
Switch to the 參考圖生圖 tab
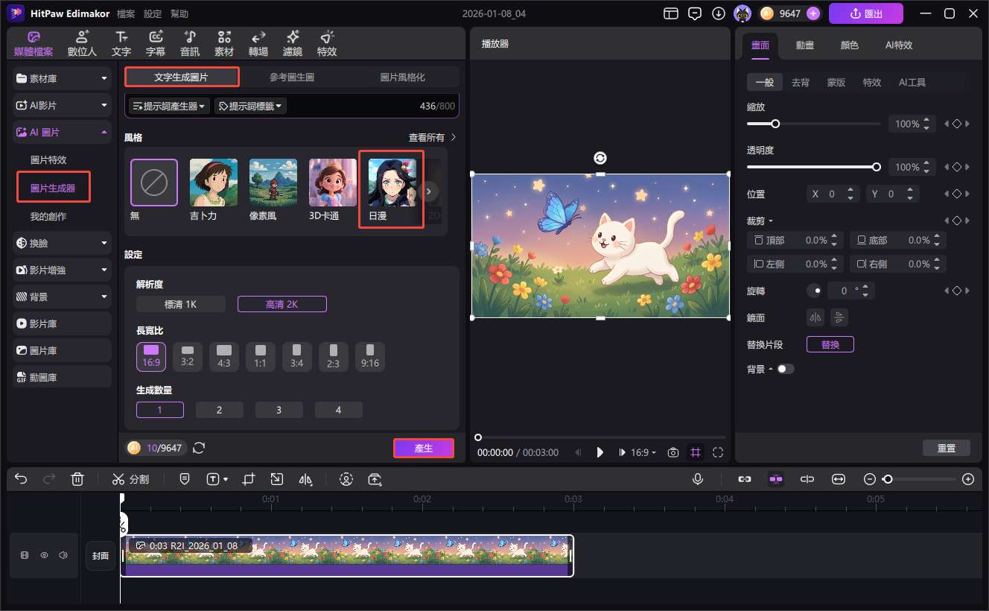292,77
